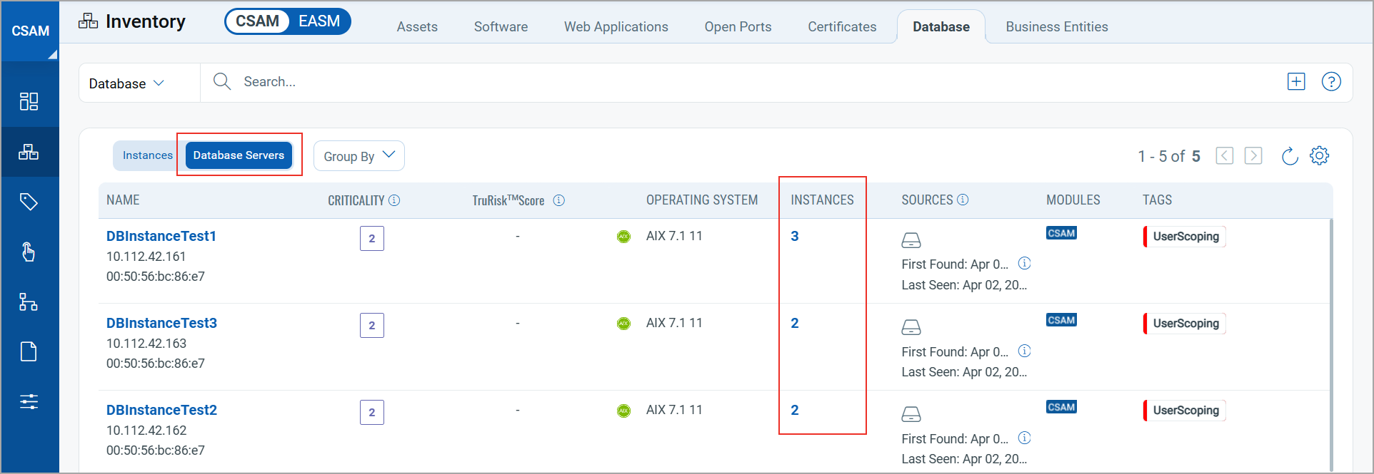Switch to the Instances view
The width and height of the screenshot is (1374, 474).
[147, 155]
